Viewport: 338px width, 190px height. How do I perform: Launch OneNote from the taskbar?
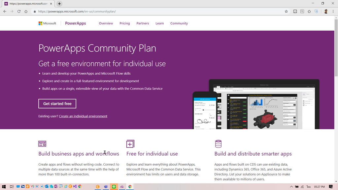56,186
